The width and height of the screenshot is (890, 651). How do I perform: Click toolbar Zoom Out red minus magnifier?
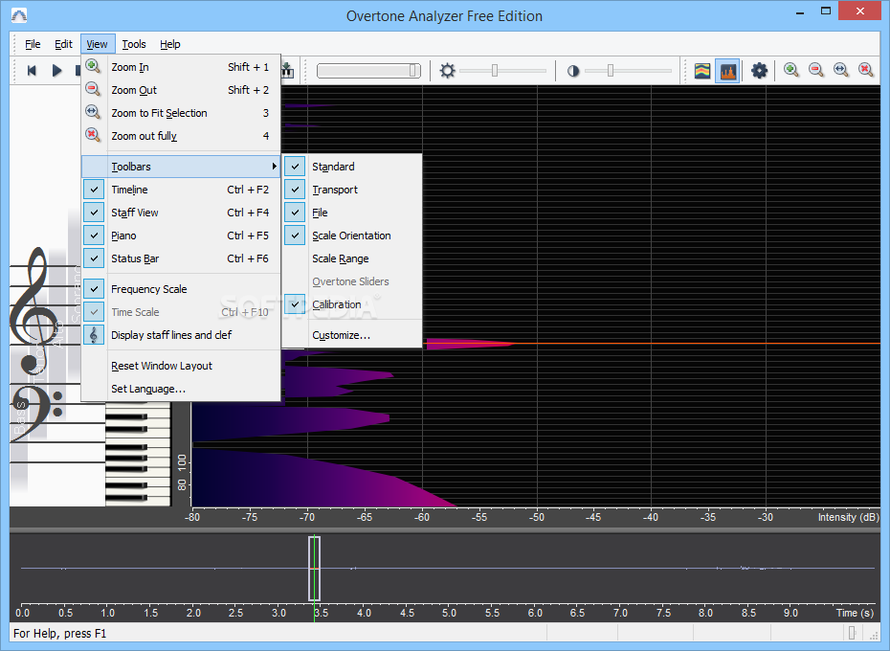[x=816, y=70]
